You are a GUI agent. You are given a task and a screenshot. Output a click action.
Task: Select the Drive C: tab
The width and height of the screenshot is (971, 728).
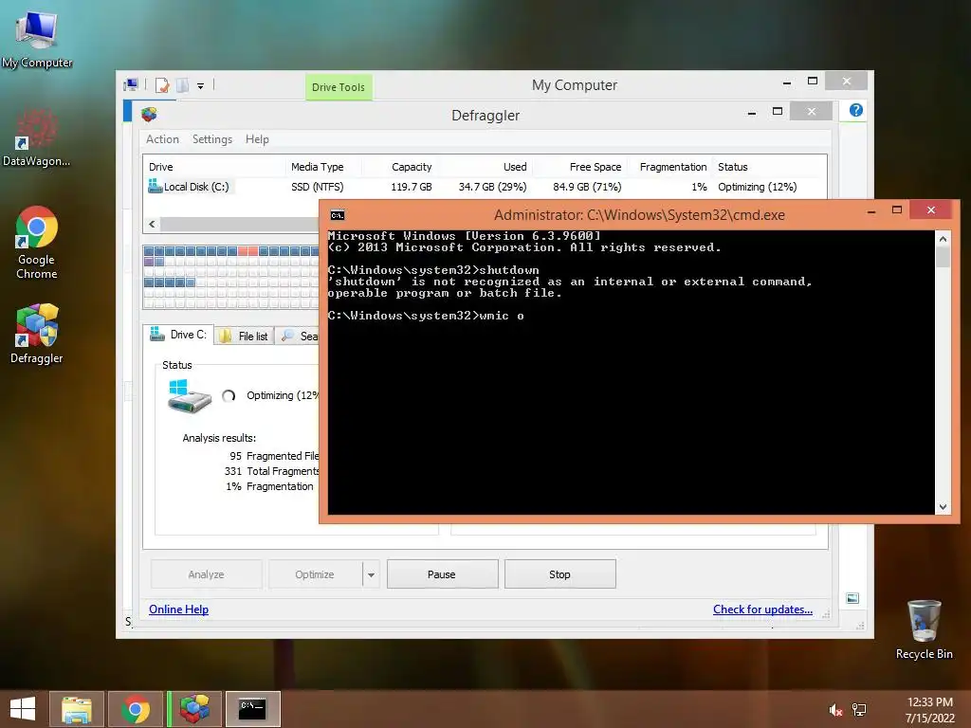click(x=178, y=335)
